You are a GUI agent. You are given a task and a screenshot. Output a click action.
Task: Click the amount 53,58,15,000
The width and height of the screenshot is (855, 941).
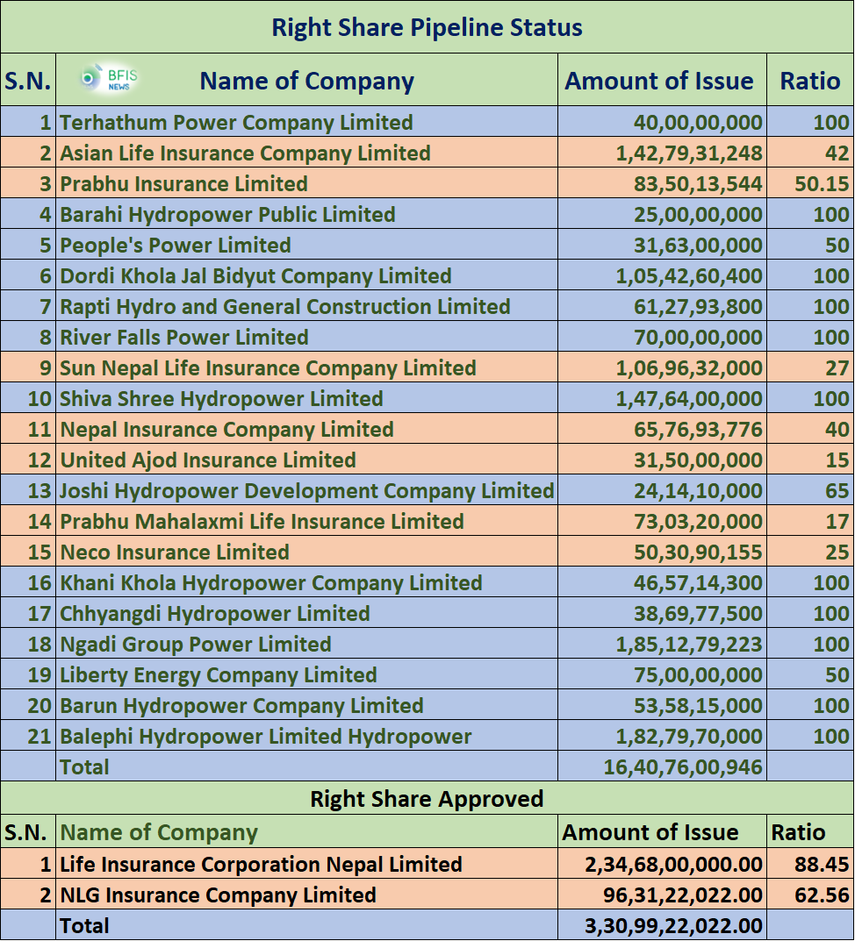698,705
